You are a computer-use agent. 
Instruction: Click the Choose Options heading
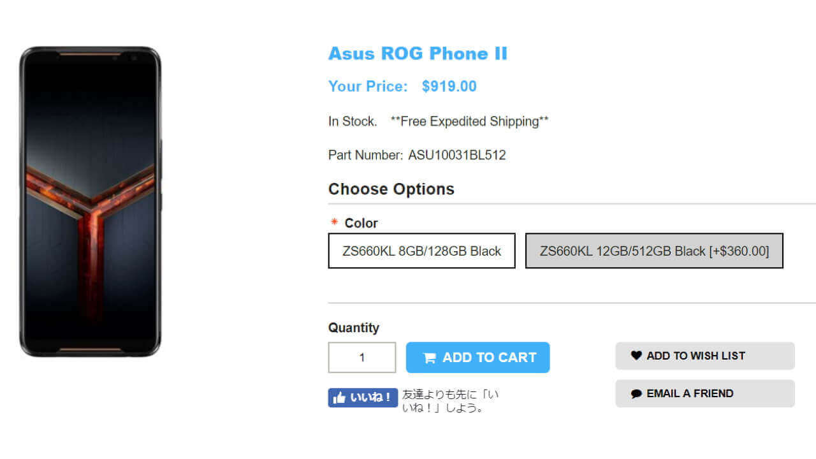(391, 189)
